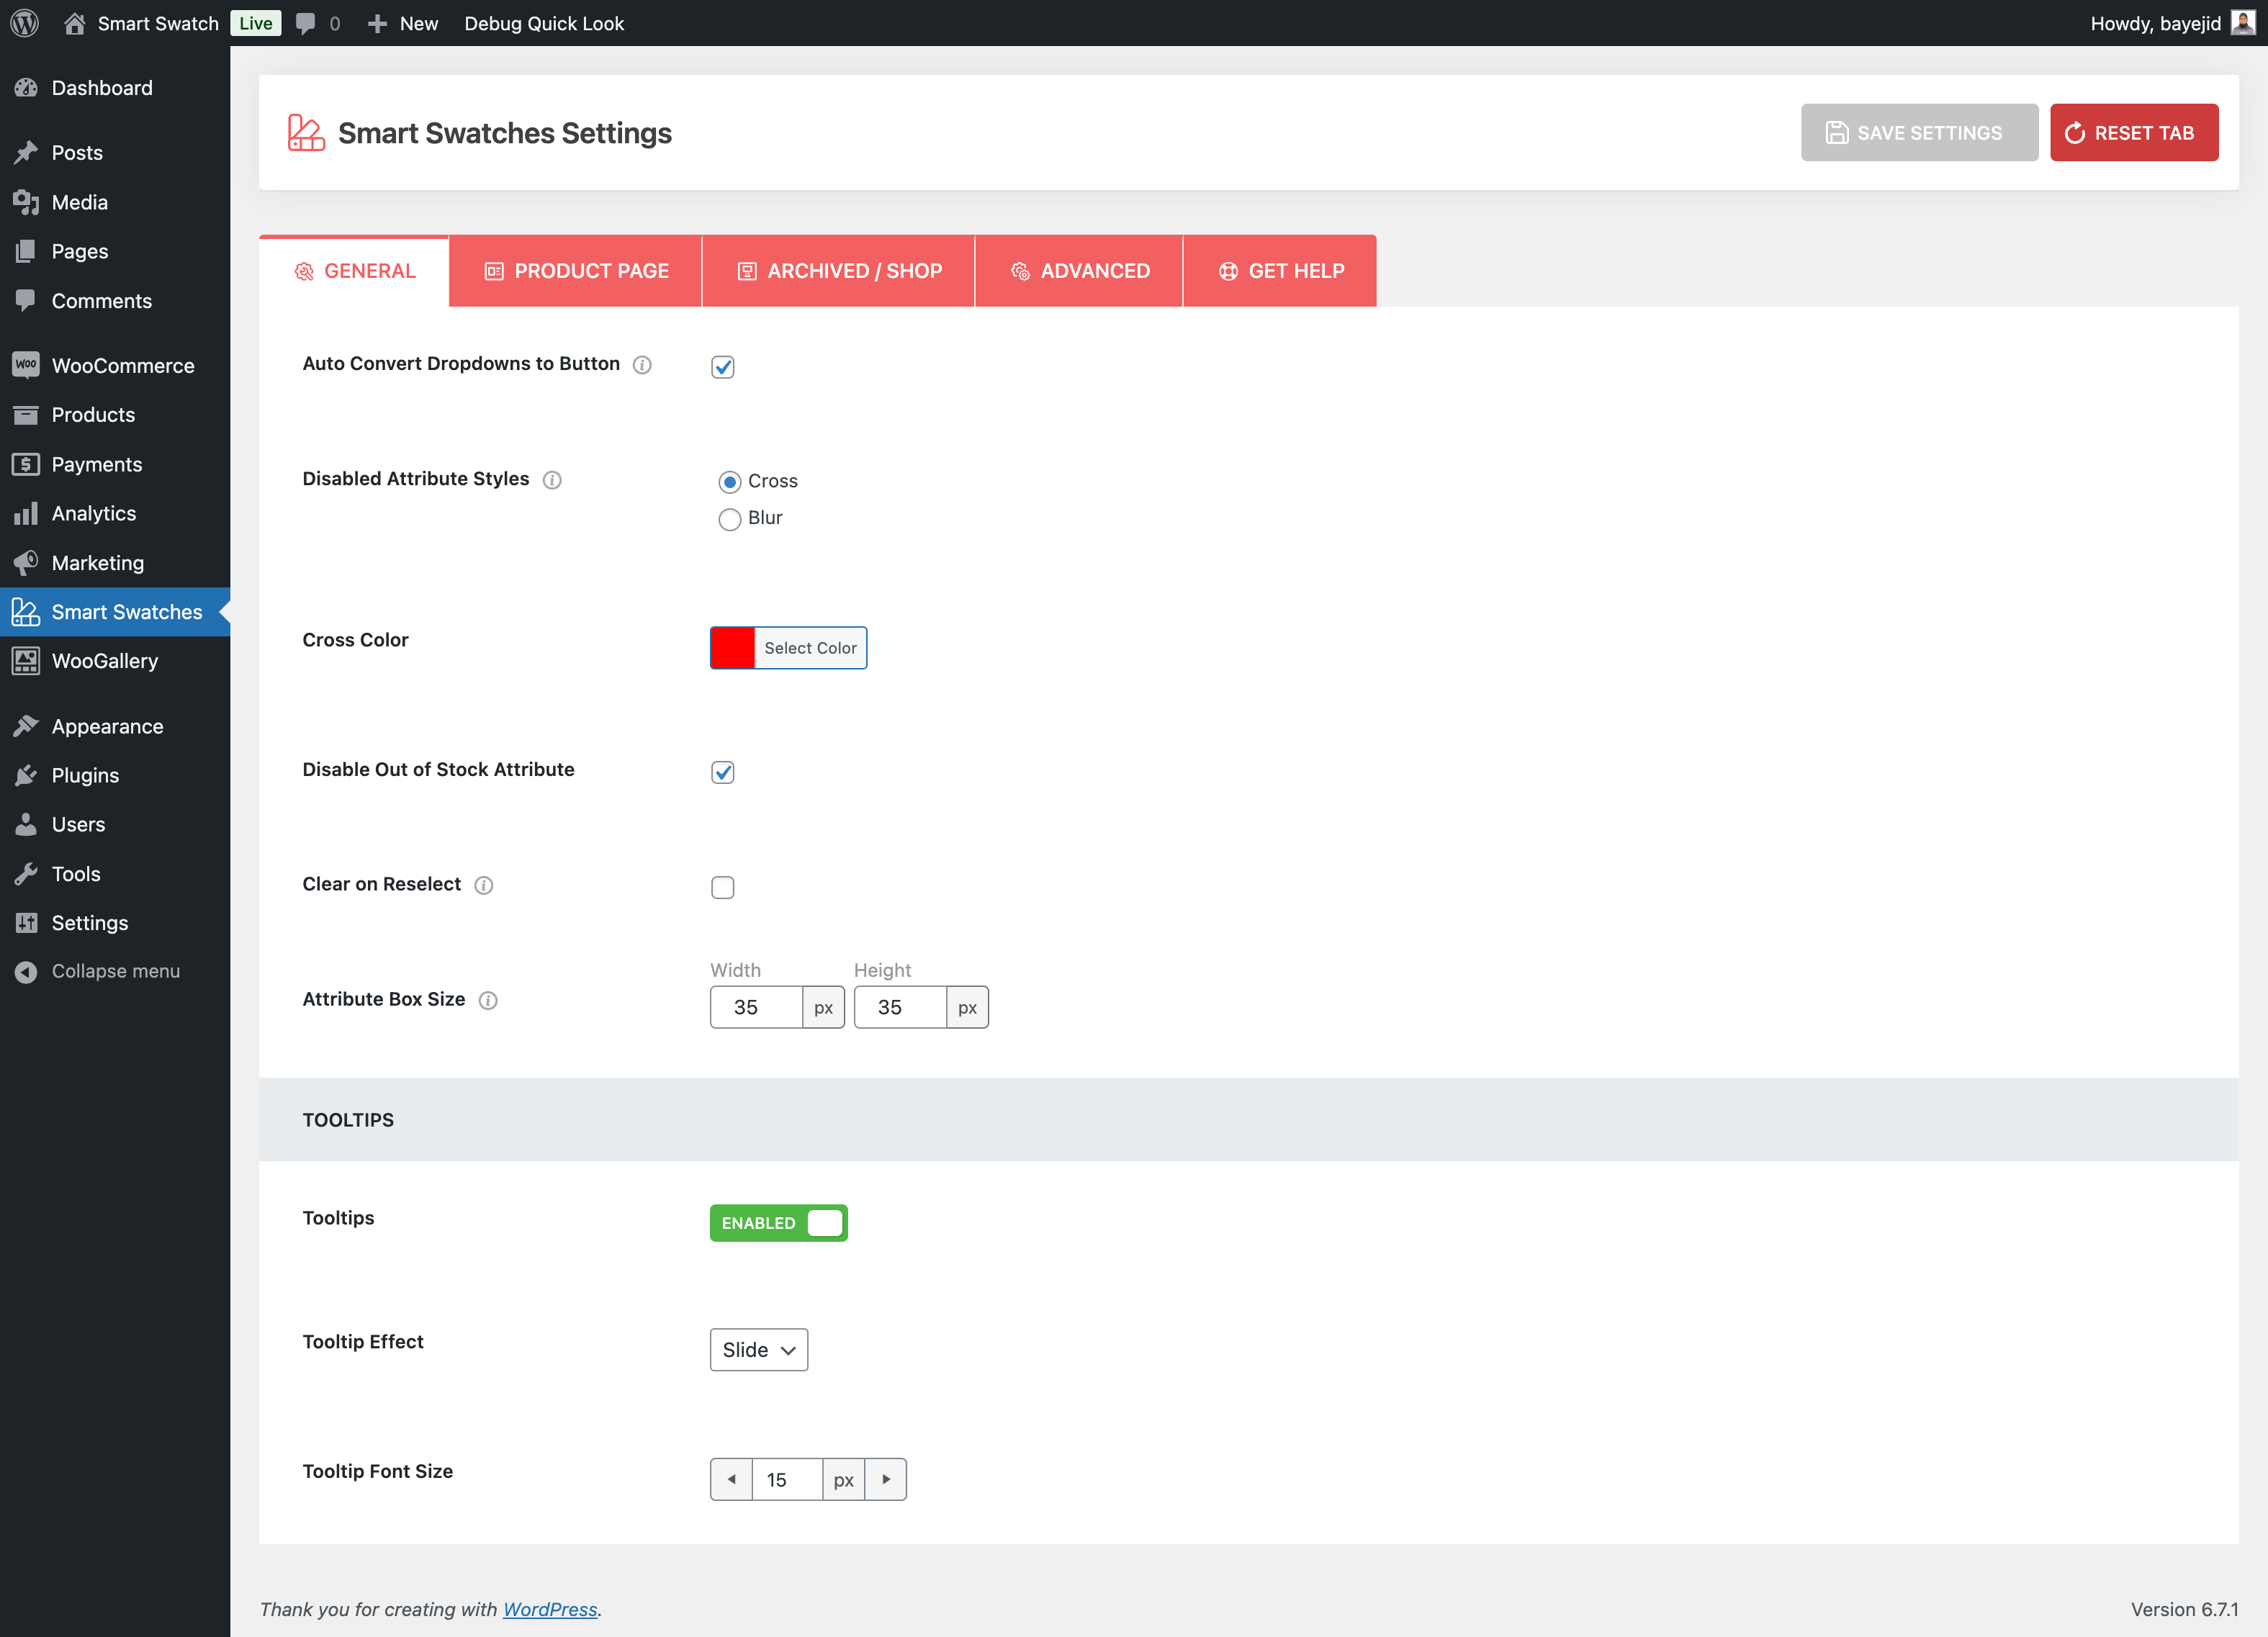Toggle the Tooltips ENABLED switch
Screen dimensions: 2268x1637
click(x=779, y=1223)
